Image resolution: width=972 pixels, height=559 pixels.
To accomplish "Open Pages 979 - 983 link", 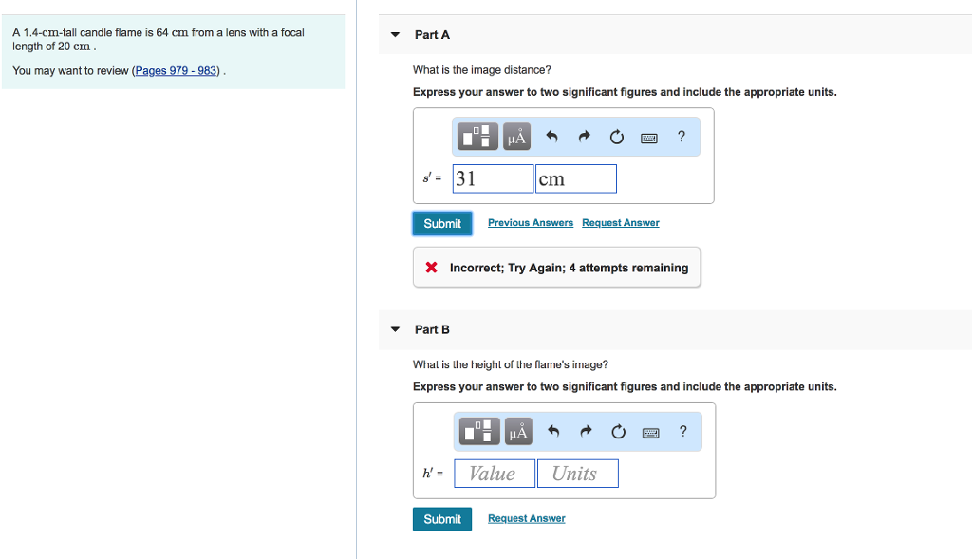I will coord(176,70).
